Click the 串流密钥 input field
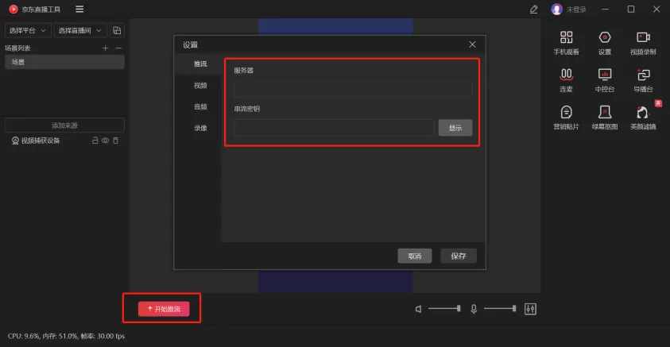The height and width of the screenshot is (347, 670). pyautogui.click(x=334, y=128)
